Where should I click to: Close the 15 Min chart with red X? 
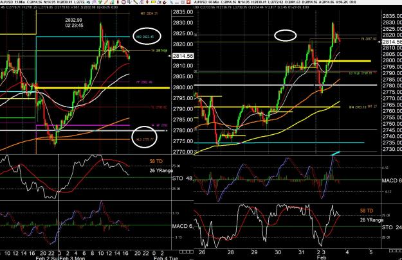[188, 2]
